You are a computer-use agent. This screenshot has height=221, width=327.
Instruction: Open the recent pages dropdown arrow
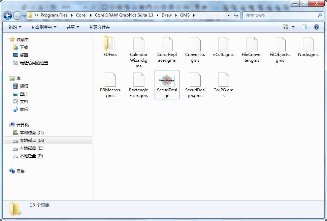tap(24, 15)
